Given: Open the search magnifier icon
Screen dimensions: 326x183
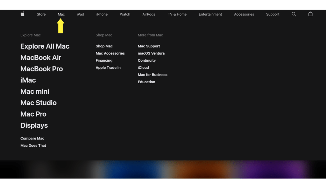Looking at the screenshot, I should tap(294, 14).
